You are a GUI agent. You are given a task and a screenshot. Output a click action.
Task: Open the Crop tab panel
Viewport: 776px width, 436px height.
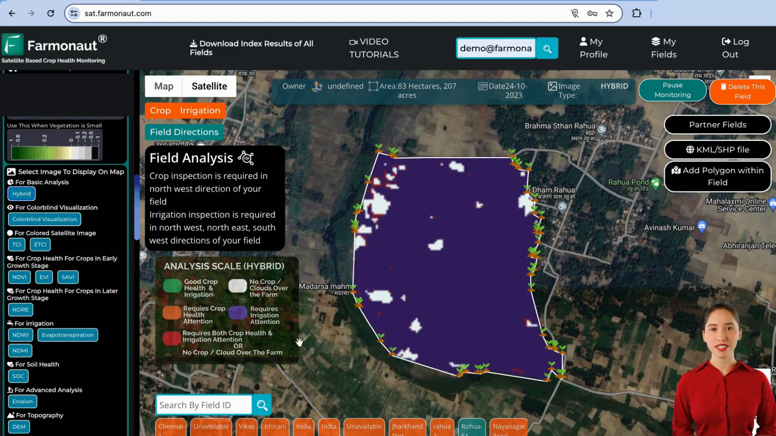point(160,110)
